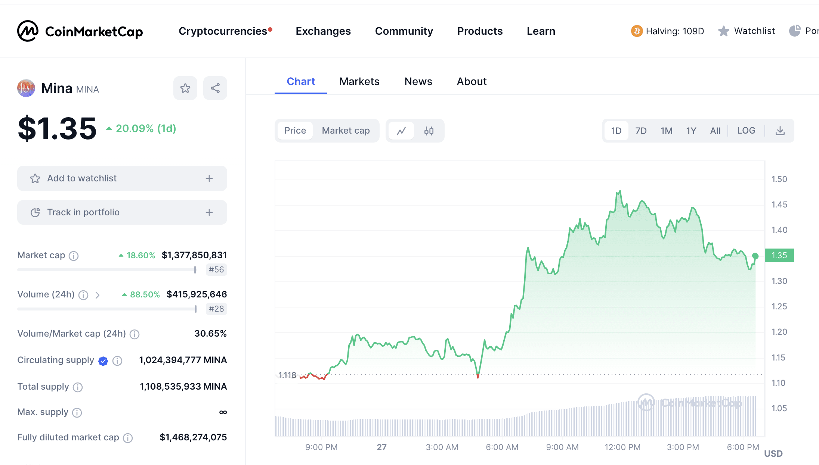Click the current price point on chart
Screen dimensions: 819x465
755,256
